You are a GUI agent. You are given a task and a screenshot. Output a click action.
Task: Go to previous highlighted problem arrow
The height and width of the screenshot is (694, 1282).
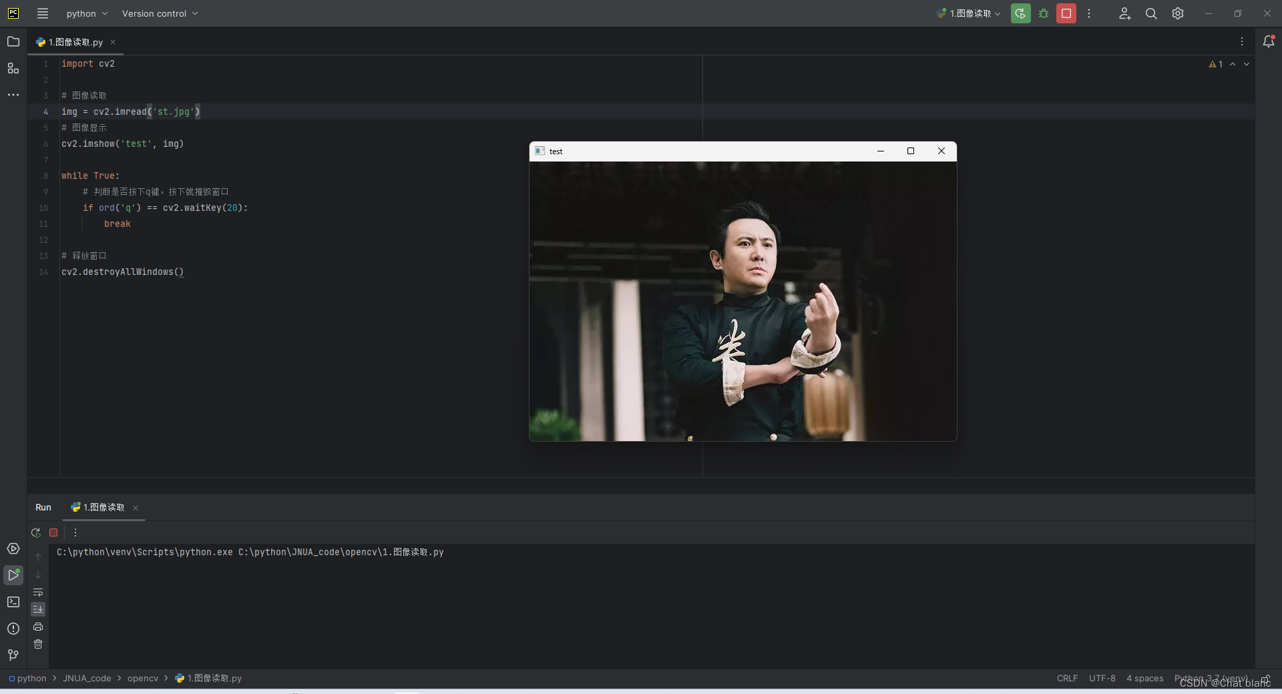[x=1233, y=64]
